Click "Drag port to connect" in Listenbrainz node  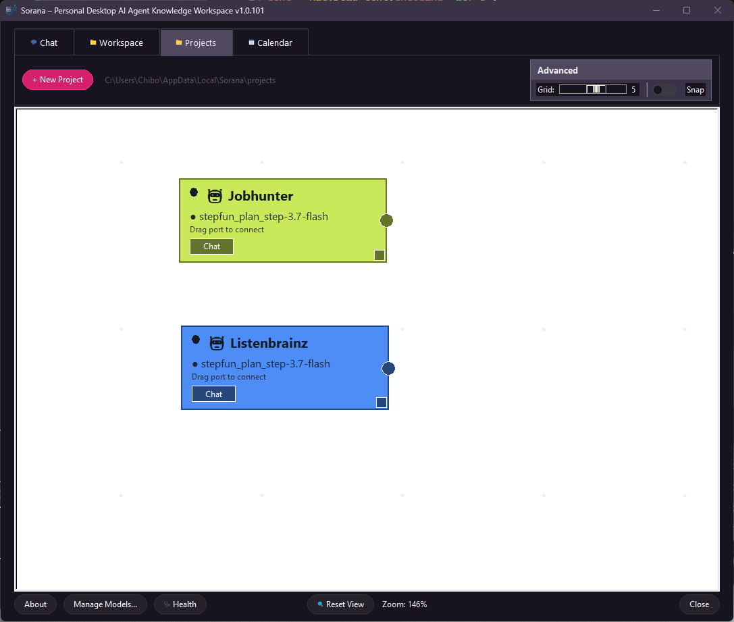pyautogui.click(x=229, y=377)
